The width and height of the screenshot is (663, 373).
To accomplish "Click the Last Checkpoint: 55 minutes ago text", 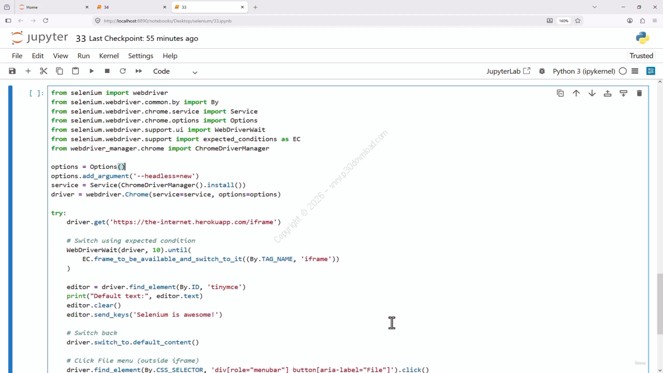I will (143, 38).
